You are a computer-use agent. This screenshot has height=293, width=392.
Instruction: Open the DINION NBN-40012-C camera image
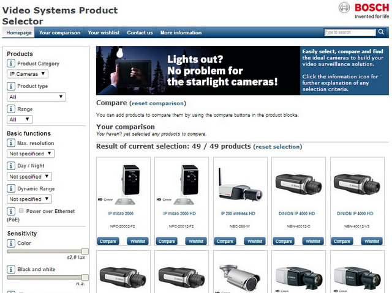[298, 185]
